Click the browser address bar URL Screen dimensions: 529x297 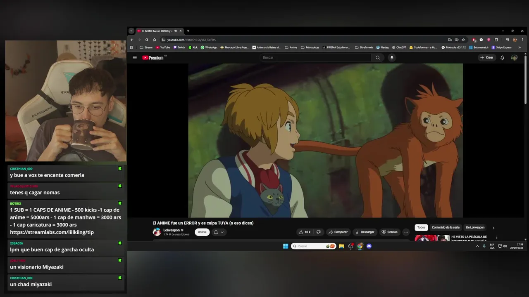[x=191, y=40]
